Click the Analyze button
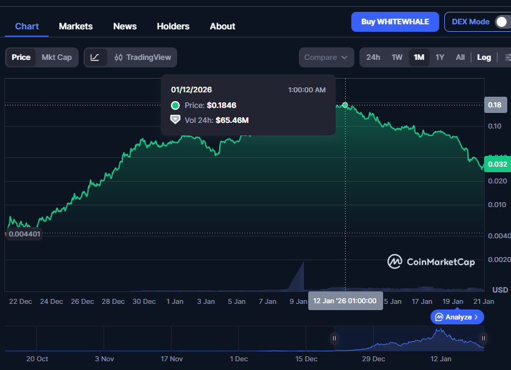The image size is (511, 370). [457, 317]
